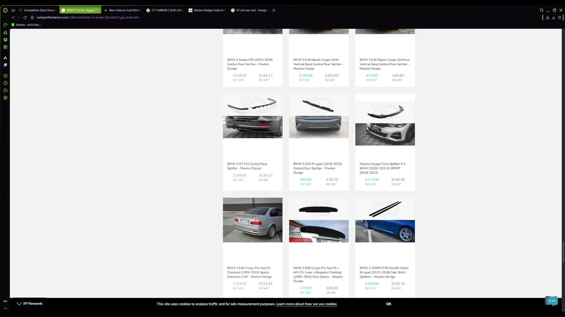Open the Twitch icon in the sidebar
Screen dimensions: 565x317
(x=5, y=65)
